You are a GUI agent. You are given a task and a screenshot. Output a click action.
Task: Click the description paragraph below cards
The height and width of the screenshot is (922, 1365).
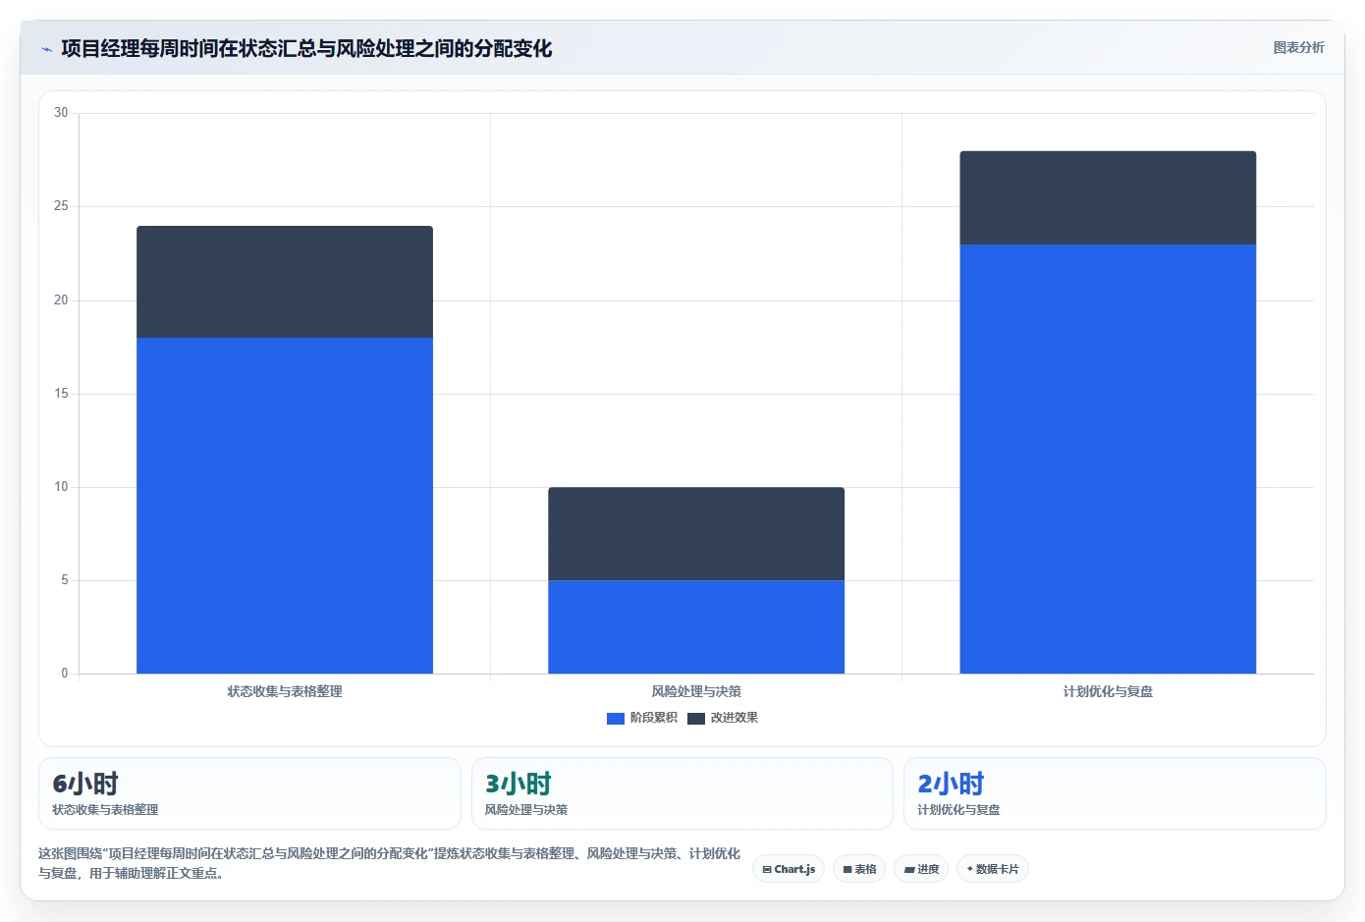click(389, 863)
